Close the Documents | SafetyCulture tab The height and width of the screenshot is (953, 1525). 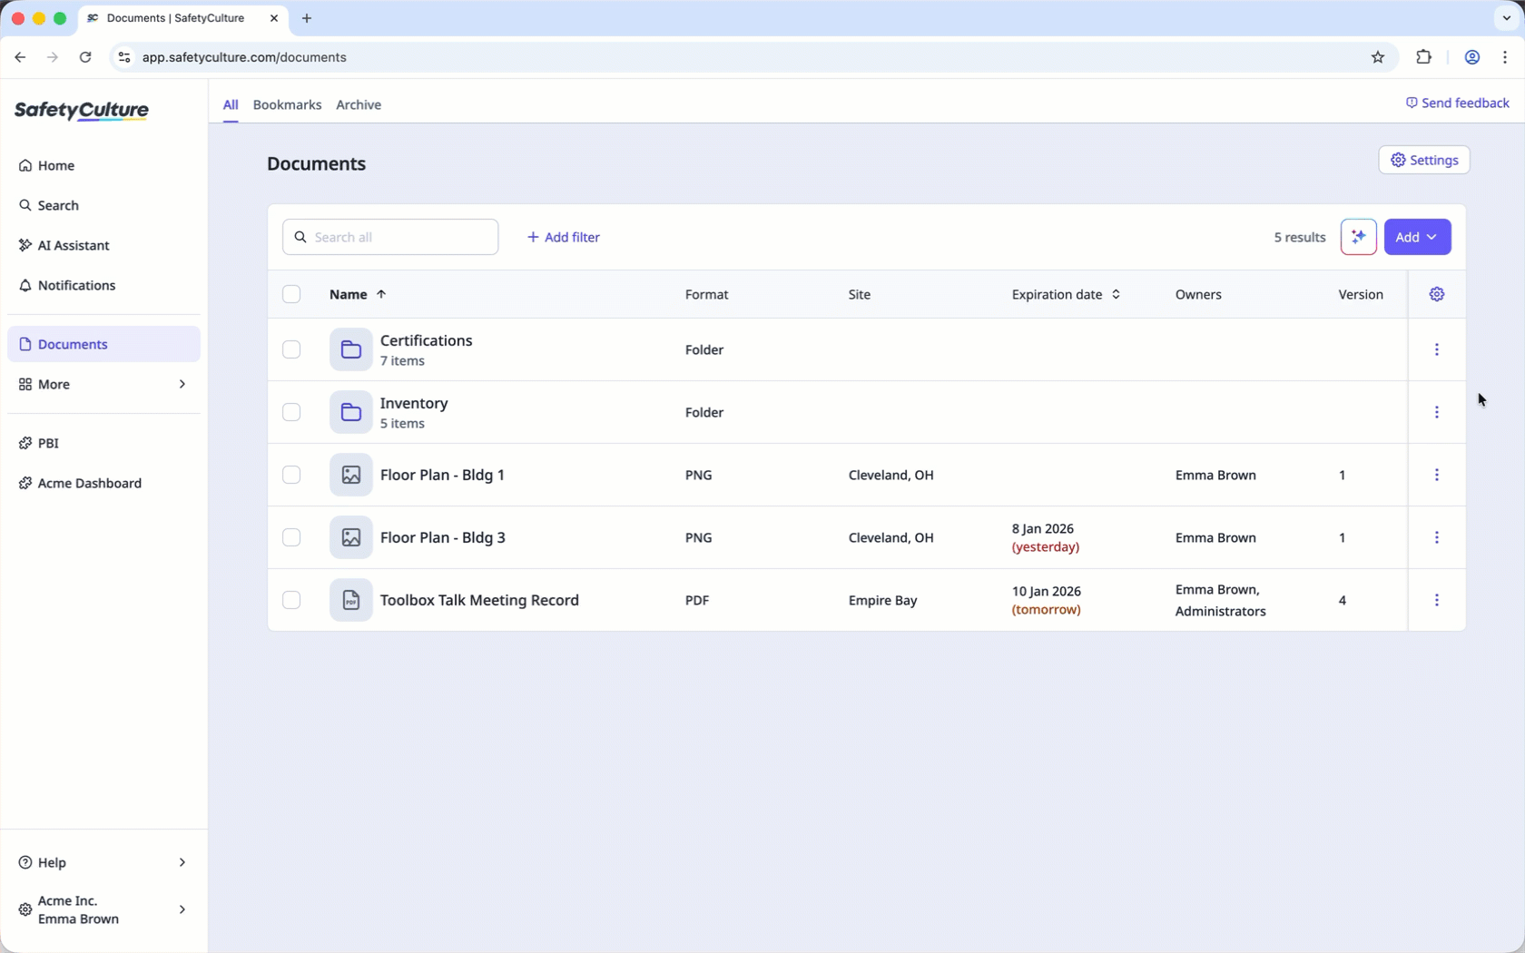[274, 18]
